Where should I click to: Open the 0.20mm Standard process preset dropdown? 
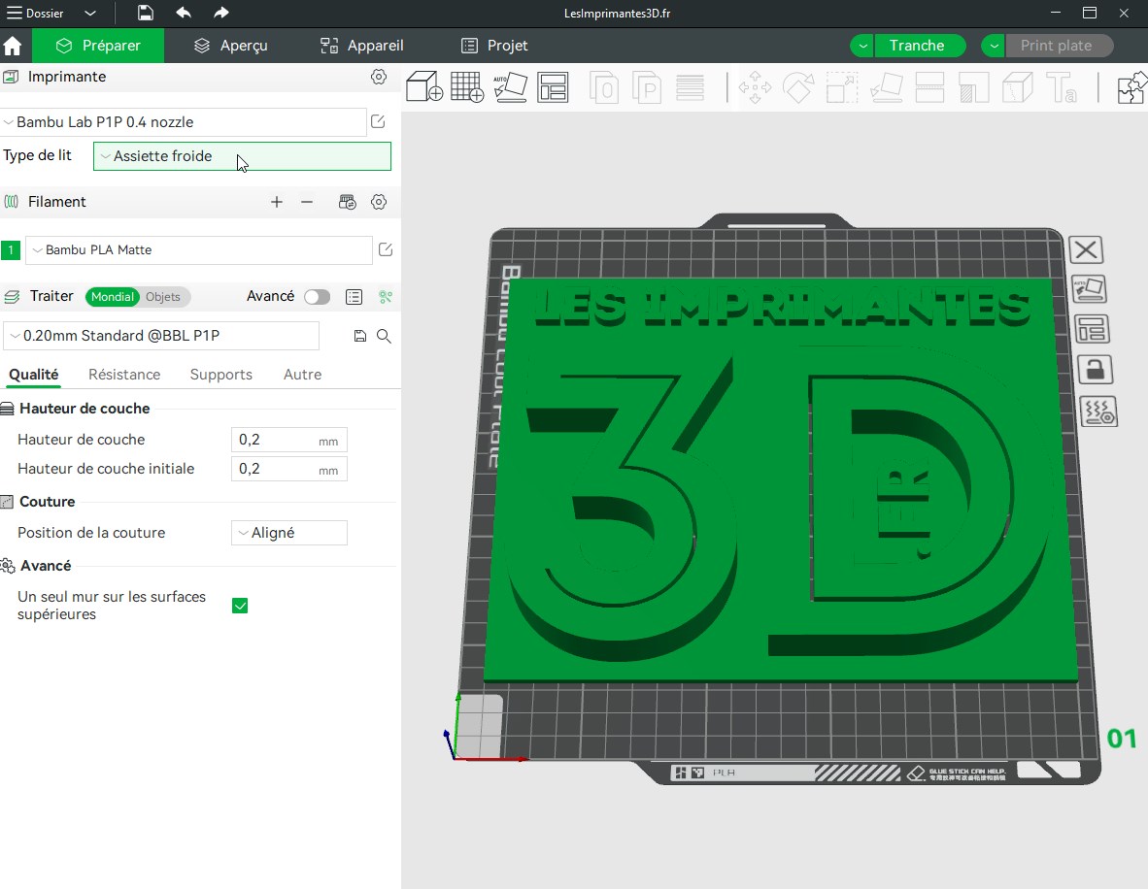click(161, 336)
